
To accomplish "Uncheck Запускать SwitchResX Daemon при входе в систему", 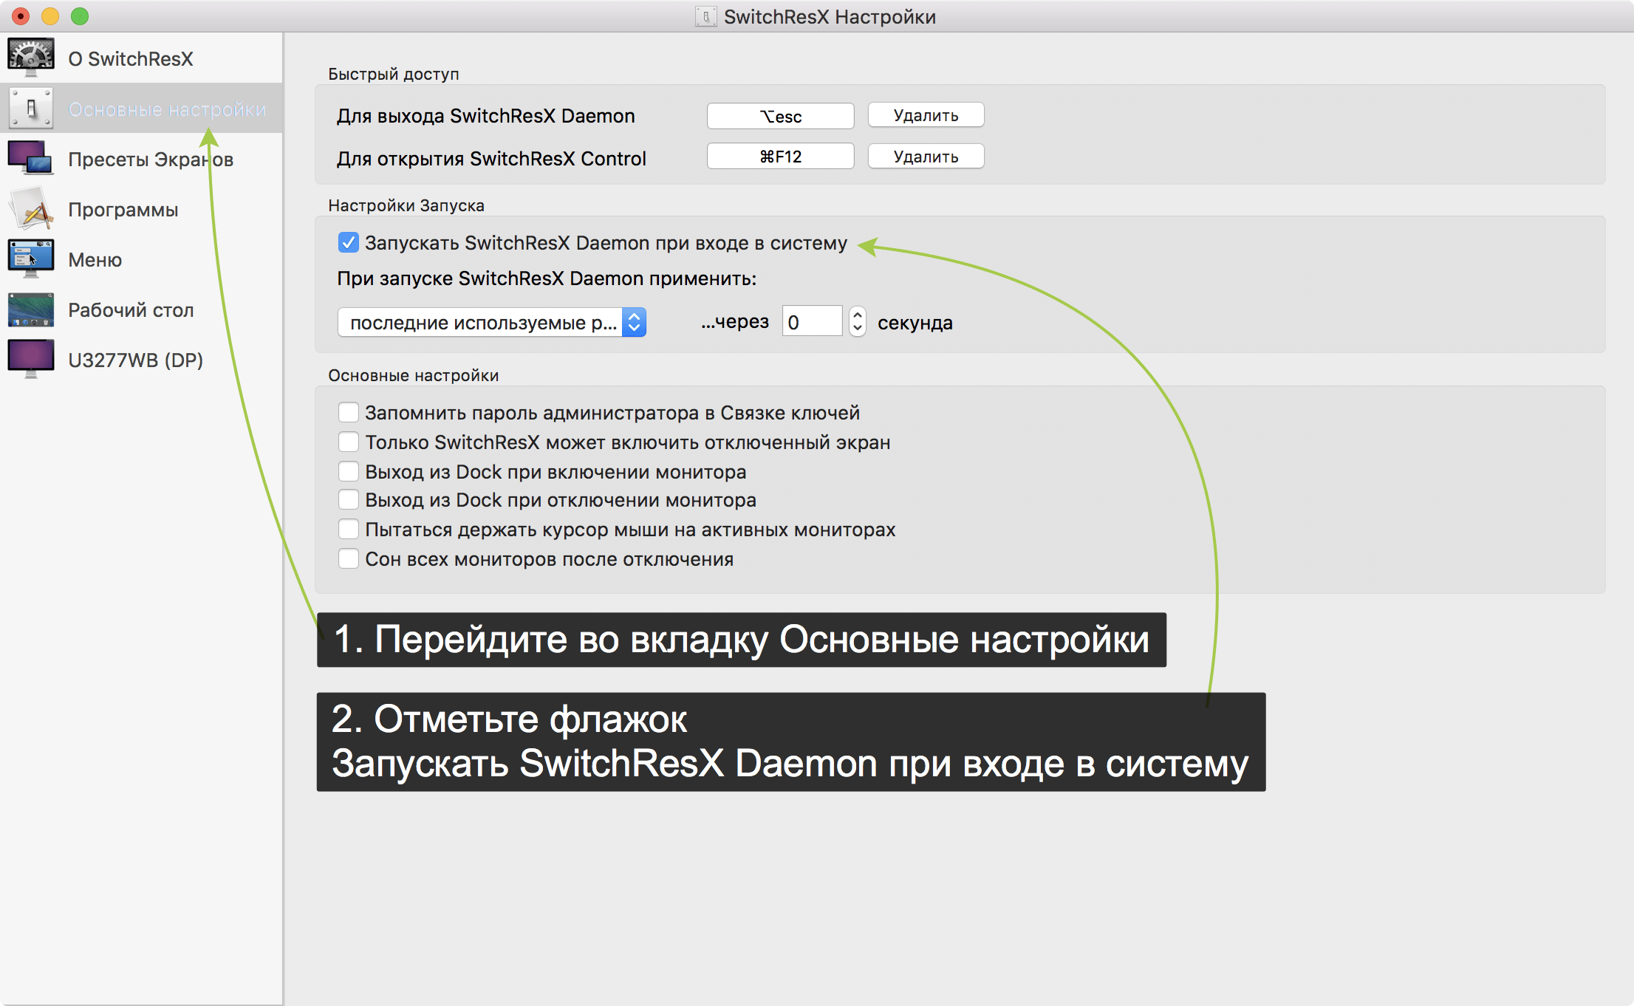I will (x=348, y=242).
